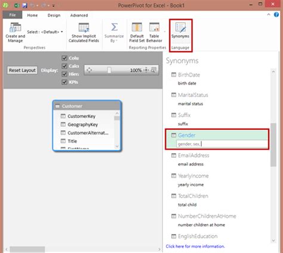Select the 'suffix' synonym text
The height and width of the screenshot is (253, 283).
pyautogui.click(x=183, y=124)
